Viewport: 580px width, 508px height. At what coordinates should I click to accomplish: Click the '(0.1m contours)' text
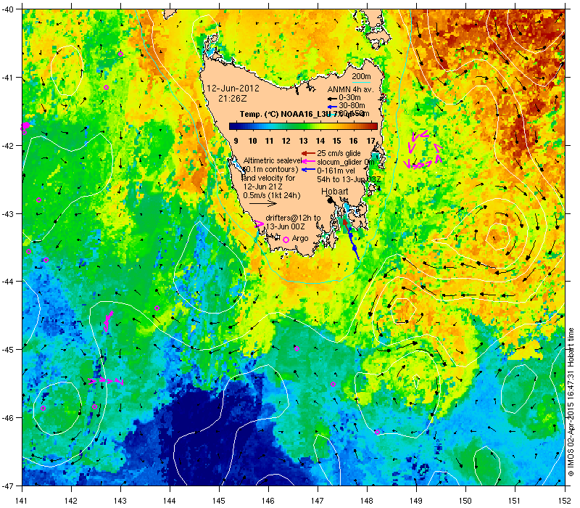270,169
